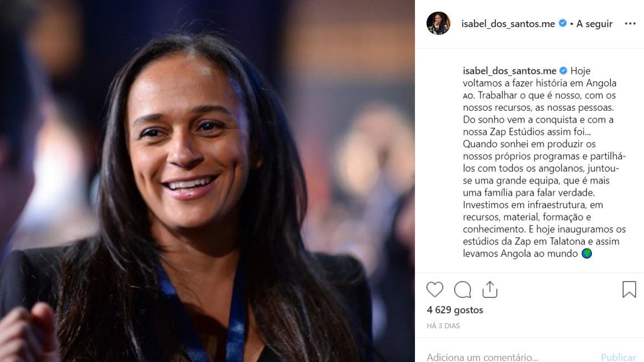Click header username isabel_dos_santos.me
This screenshot has height=362, width=644.
click(x=508, y=24)
